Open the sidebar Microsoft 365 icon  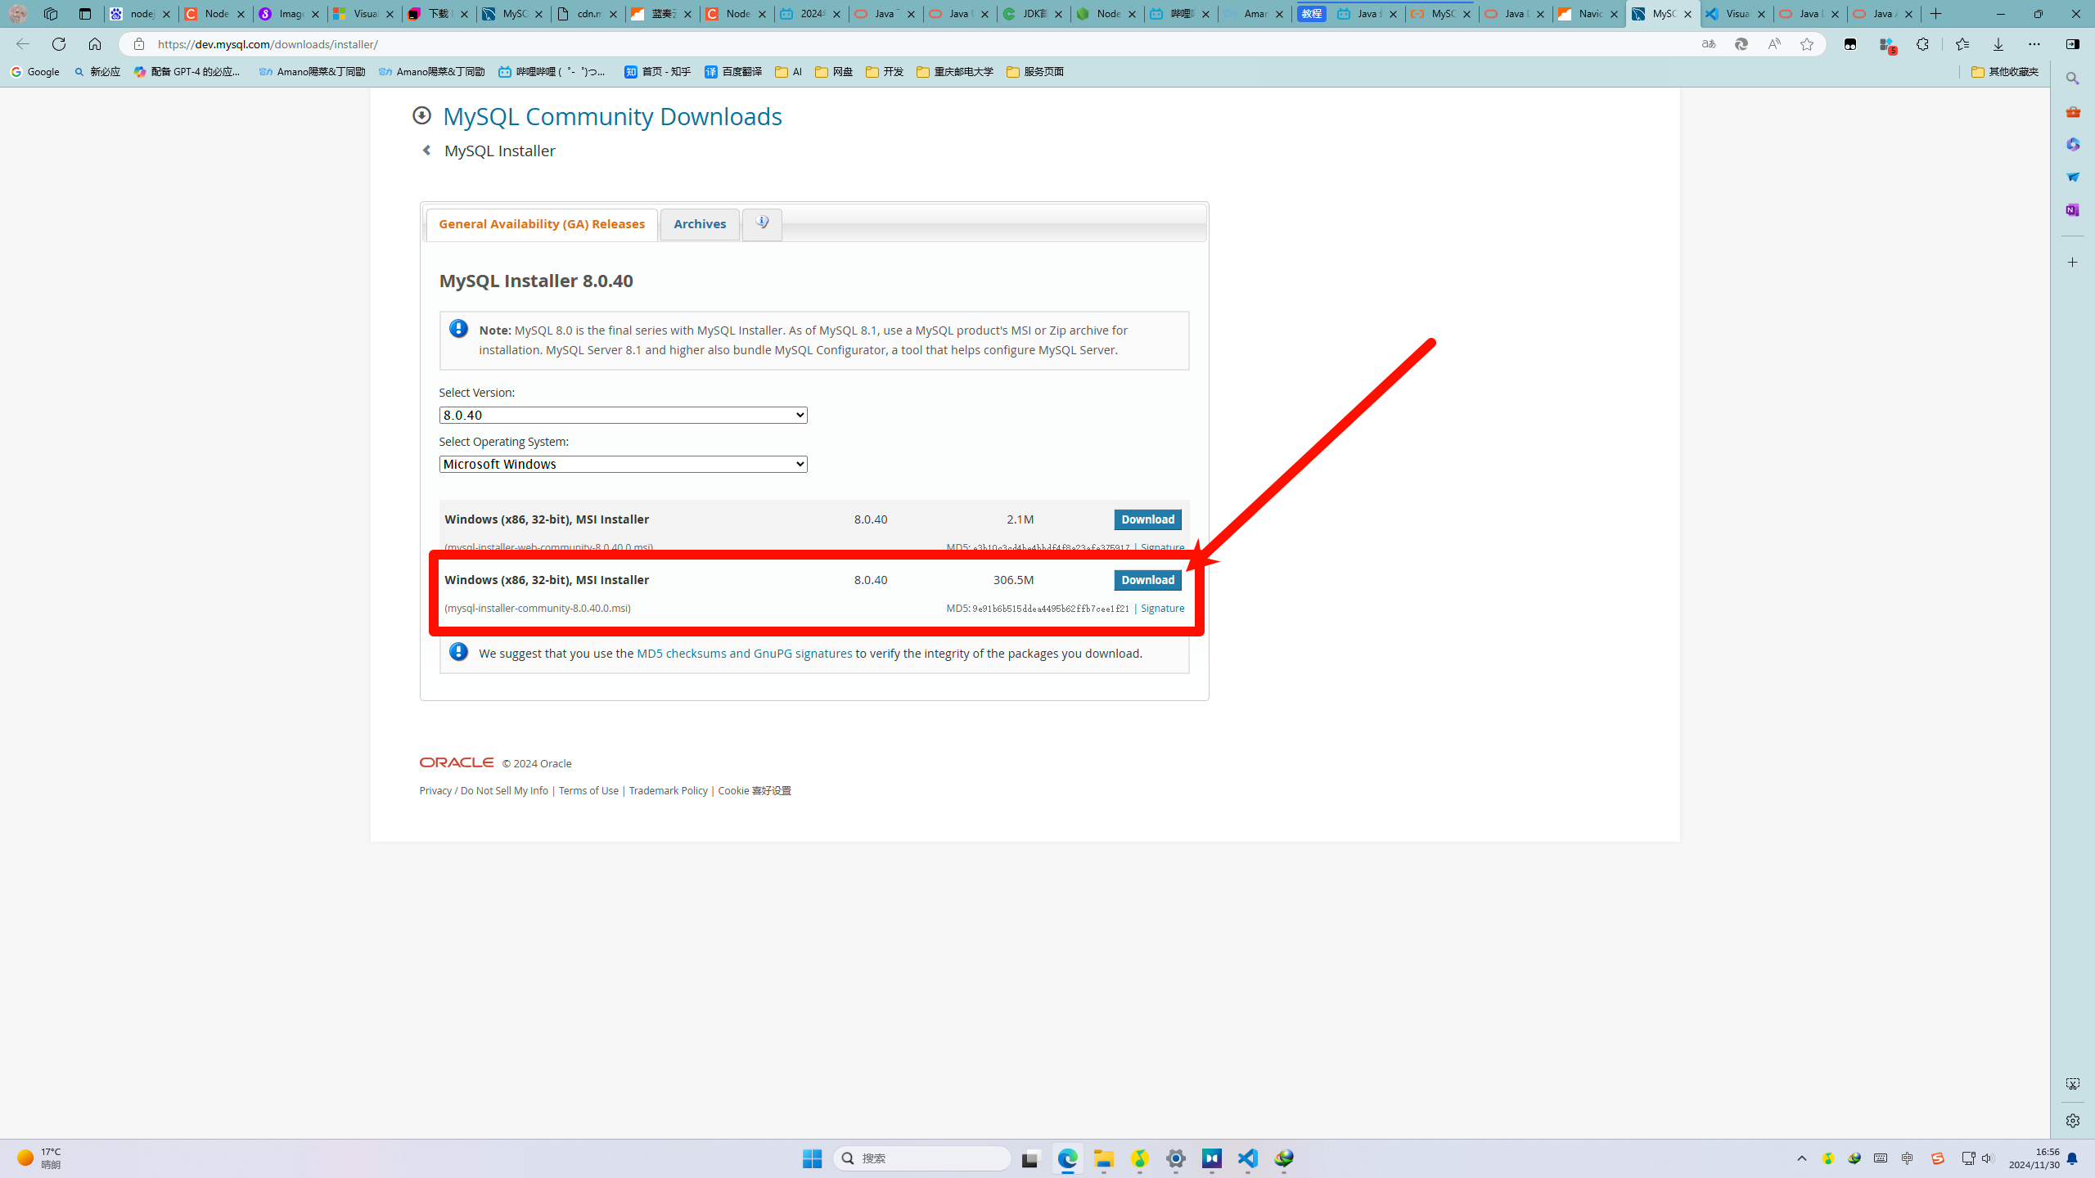click(2072, 144)
